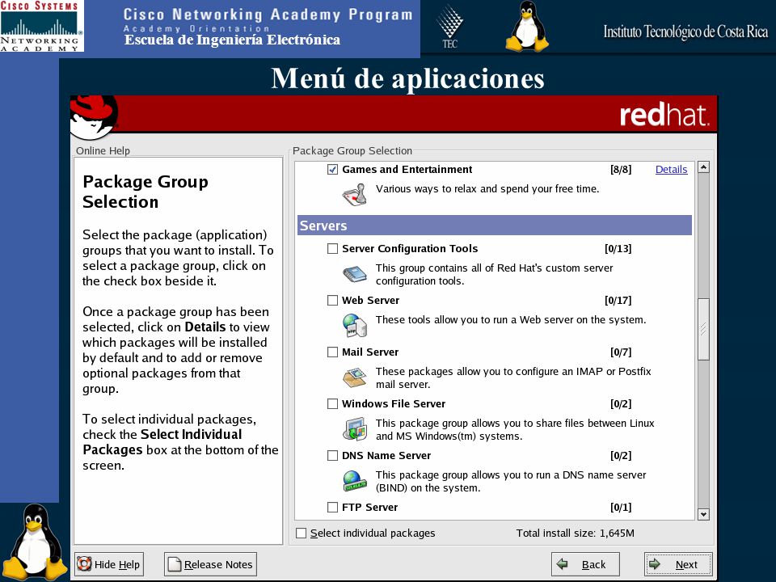Click the Server Configuration Tools book icon
This screenshot has width=776, height=582.
(x=355, y=274)
